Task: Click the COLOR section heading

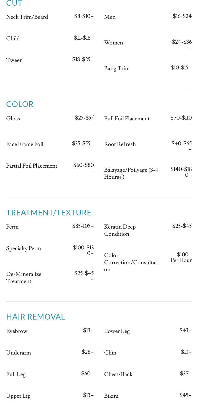Action: 20,104
